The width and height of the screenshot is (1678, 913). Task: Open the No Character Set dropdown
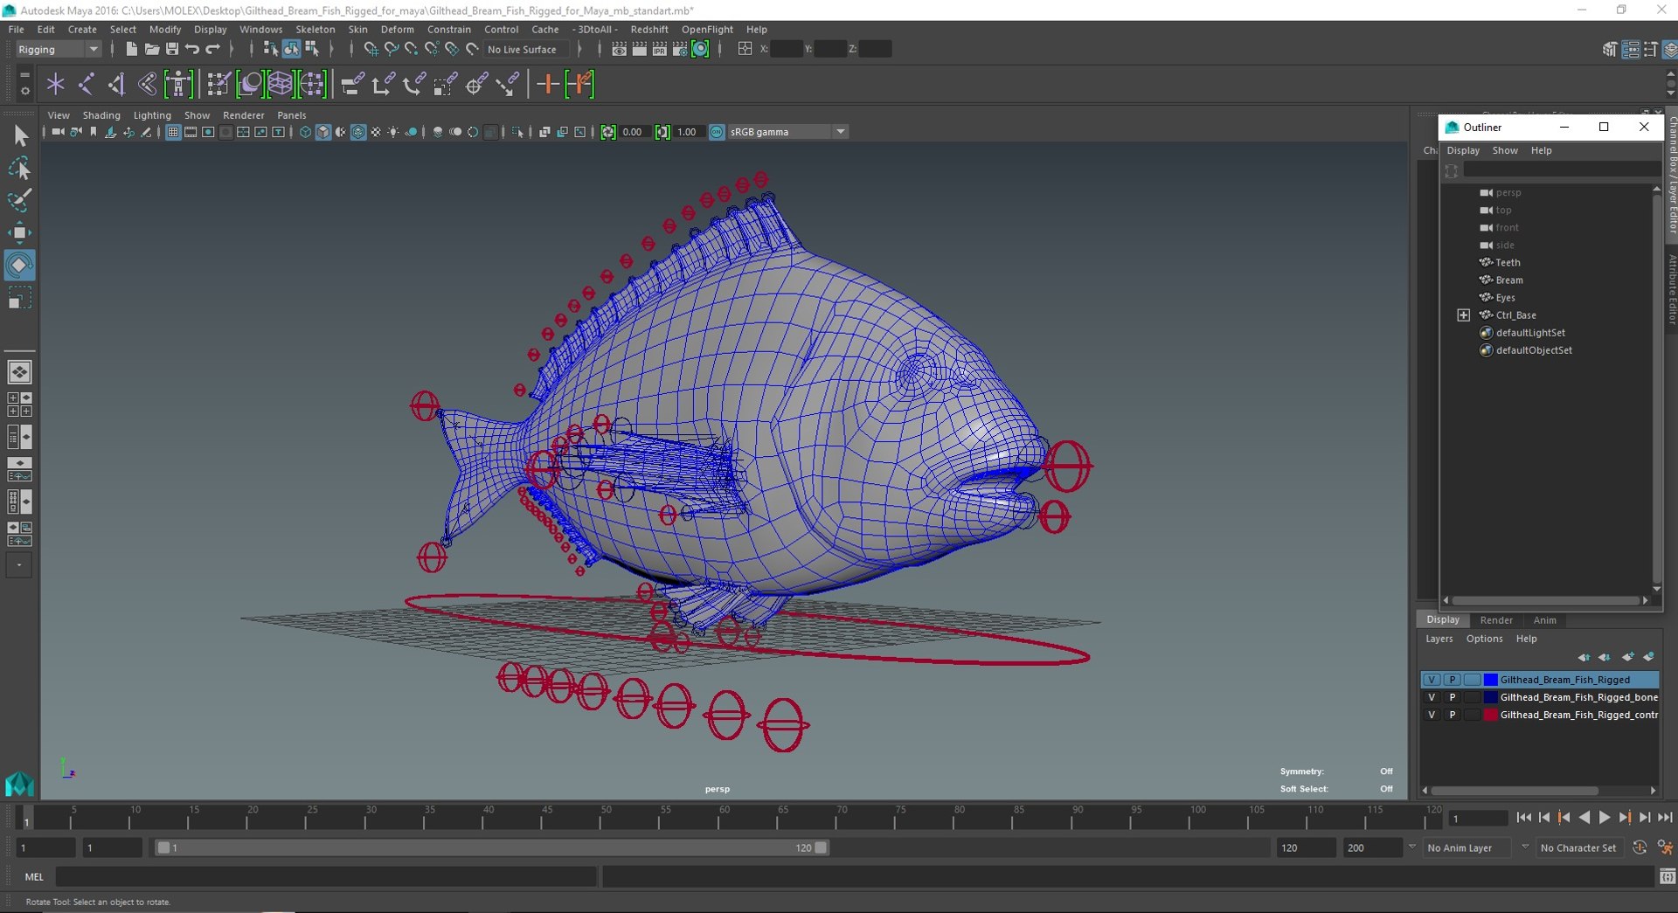click(x=1578, y=847)
